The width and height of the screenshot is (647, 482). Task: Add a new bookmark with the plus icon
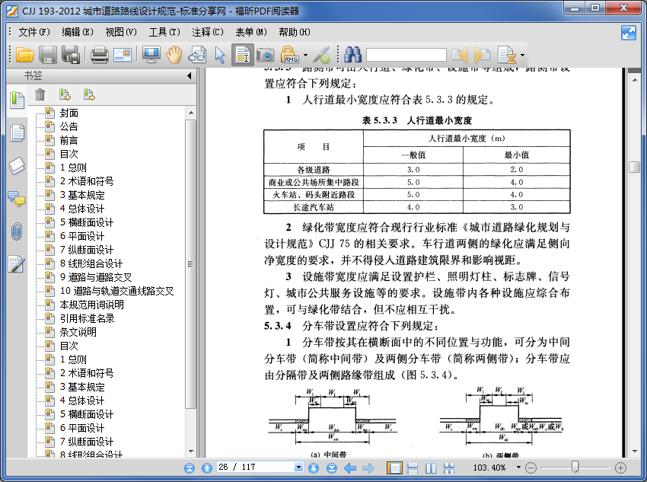(x=65, y=94)
